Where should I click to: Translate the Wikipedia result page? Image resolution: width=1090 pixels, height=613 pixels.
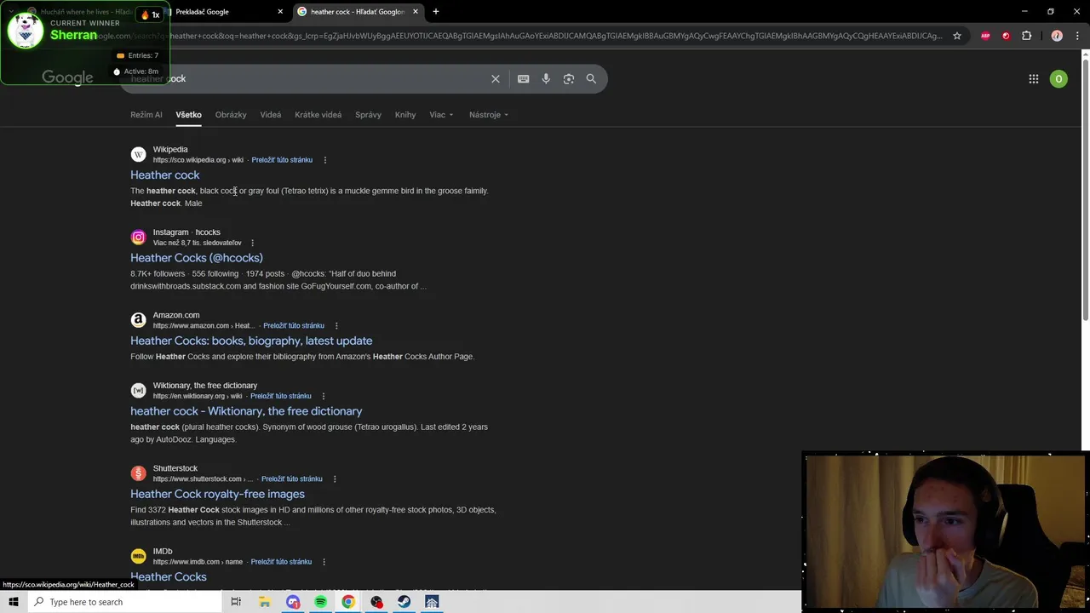[x=282, y=160]
